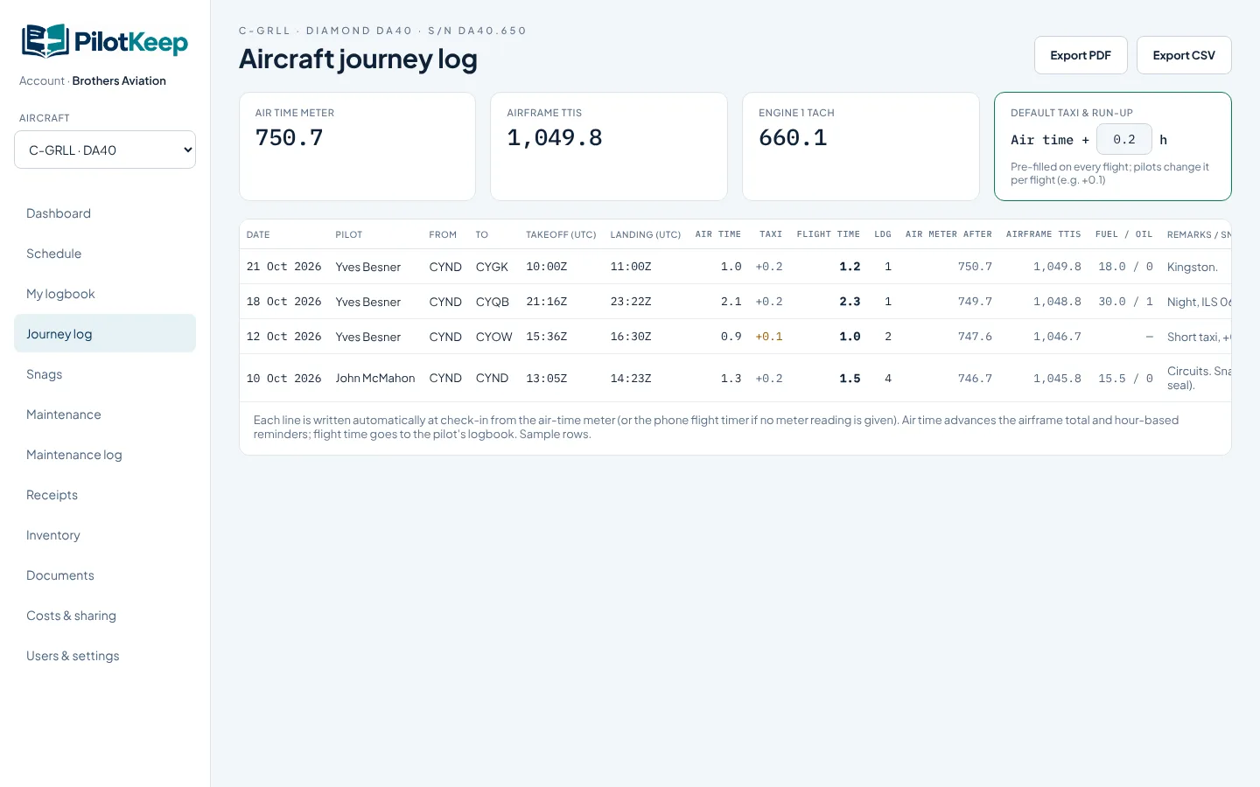Click the Air Meter After column header
The image size is (1260, 787).
[948, 234]
